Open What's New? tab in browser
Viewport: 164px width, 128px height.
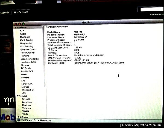[x=21, y=12]
